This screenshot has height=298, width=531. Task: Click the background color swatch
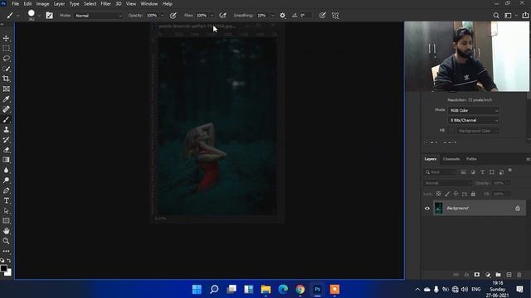9,272
